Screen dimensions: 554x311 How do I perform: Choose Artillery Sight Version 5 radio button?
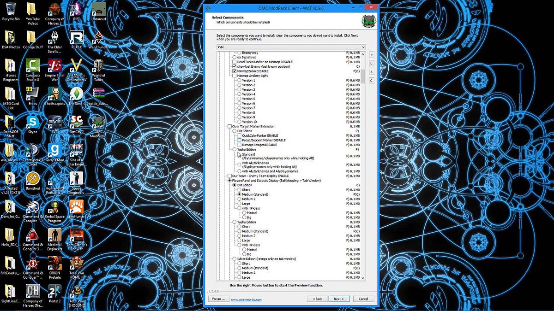(x=239, y=99)
